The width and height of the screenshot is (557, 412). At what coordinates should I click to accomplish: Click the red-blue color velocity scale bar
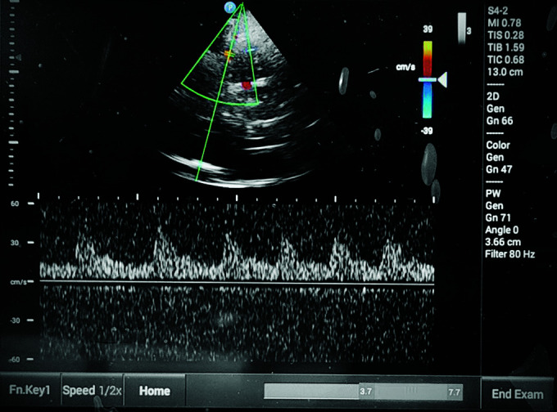click(x=428, y=79)
